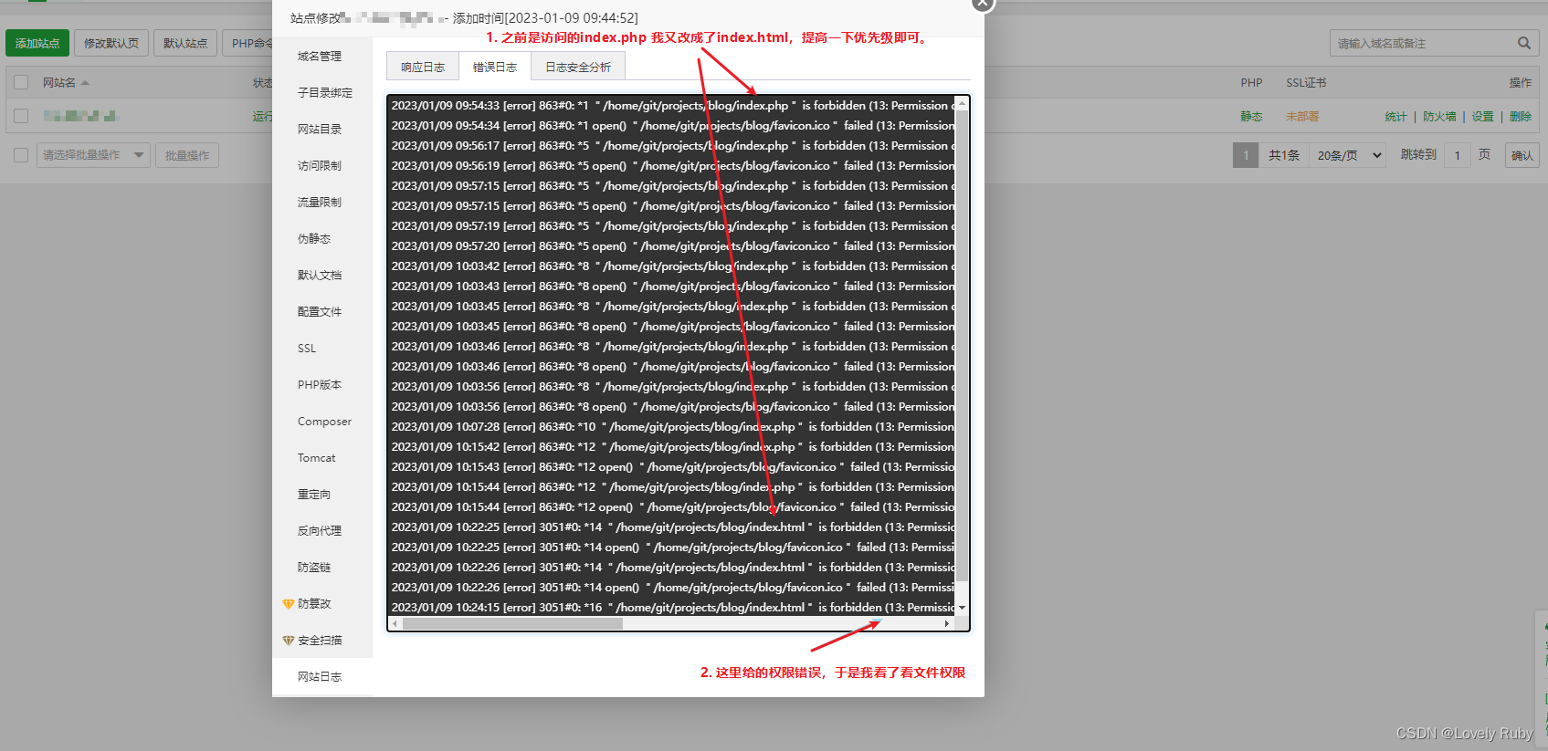Open 网站日志 in the sidebar

(x=320, y=677)
